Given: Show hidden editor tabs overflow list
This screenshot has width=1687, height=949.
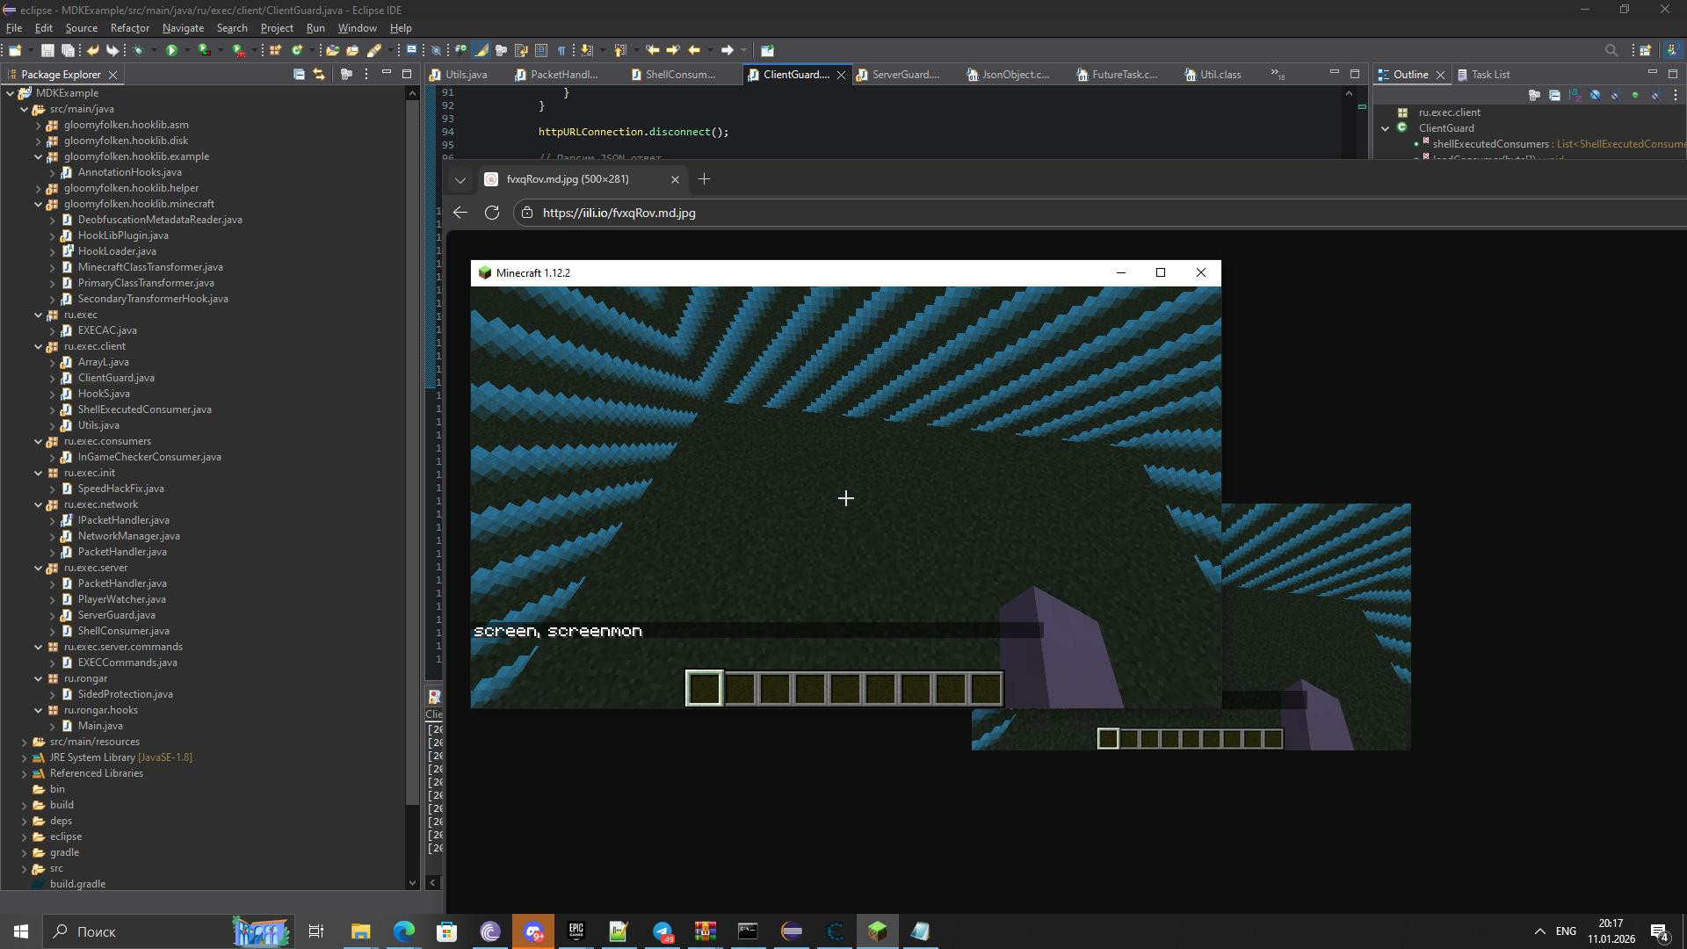Looking at the screenshot, I should (x=1278, y=75).
